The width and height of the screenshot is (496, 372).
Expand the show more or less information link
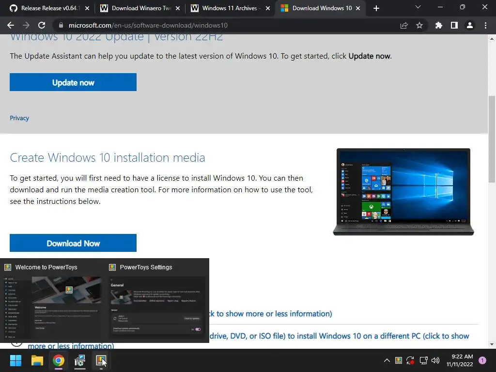click(270, 313)
